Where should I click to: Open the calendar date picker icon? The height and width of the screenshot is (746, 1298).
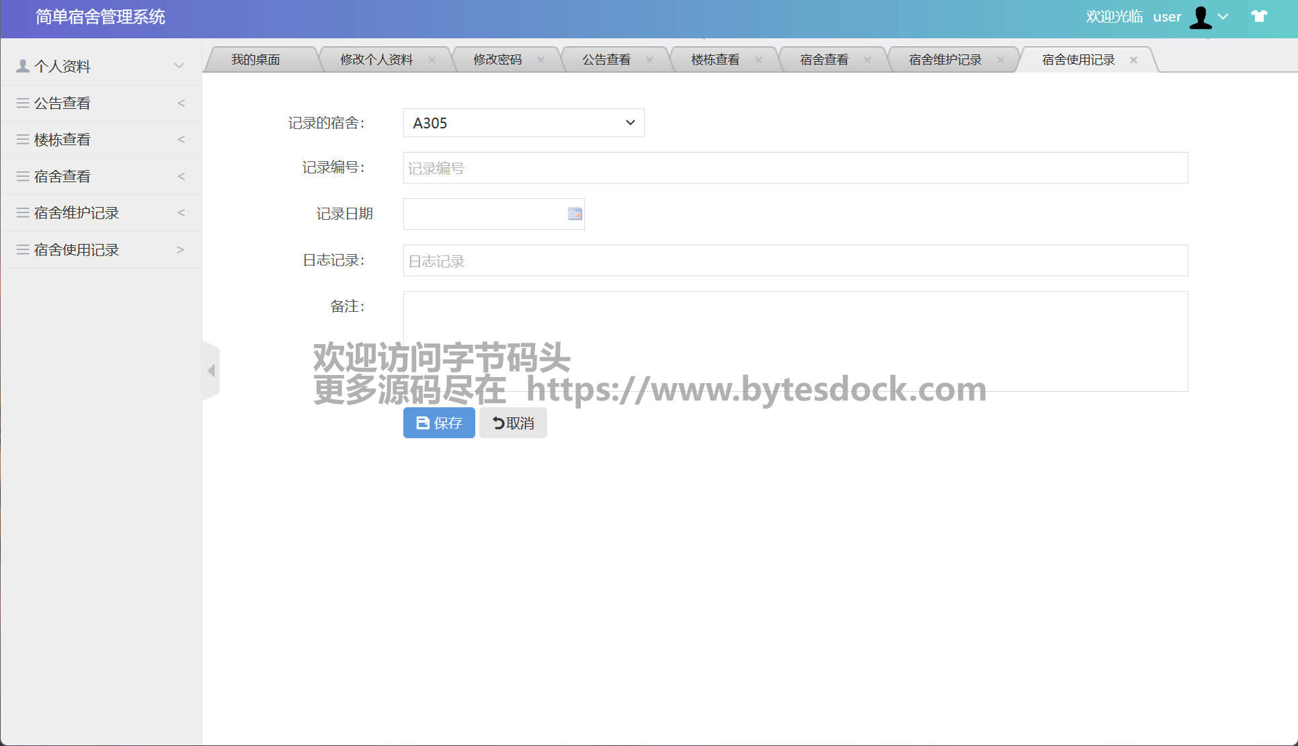(575, 214)
